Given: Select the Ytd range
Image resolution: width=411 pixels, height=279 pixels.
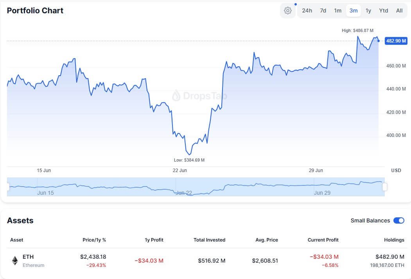Looking at the screenshot, I should (x=383, y=11).
